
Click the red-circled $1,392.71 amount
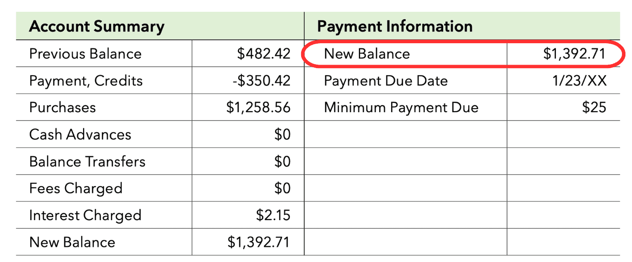[574, 54]
